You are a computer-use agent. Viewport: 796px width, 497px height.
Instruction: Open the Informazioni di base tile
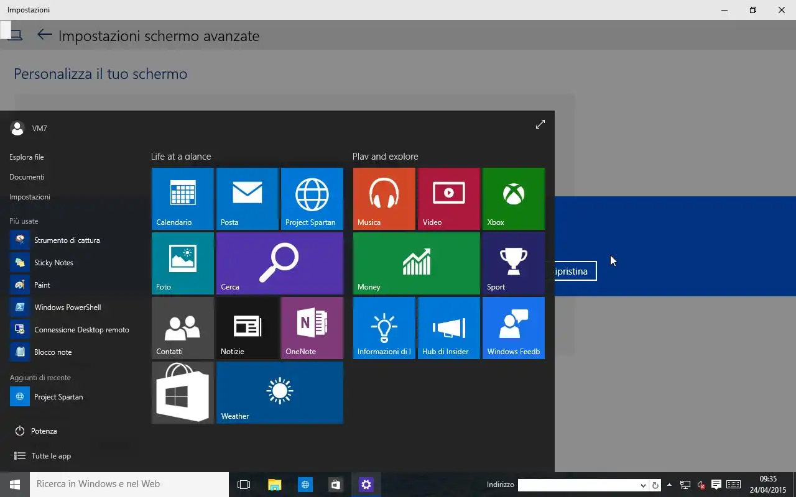[x=384, y=328]
